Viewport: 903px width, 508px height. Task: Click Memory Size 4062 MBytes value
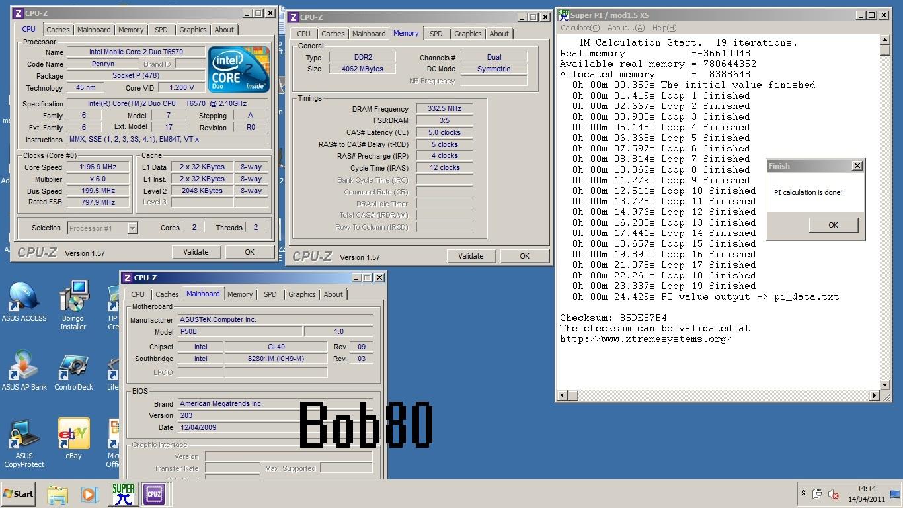click(x=362, y=69)
